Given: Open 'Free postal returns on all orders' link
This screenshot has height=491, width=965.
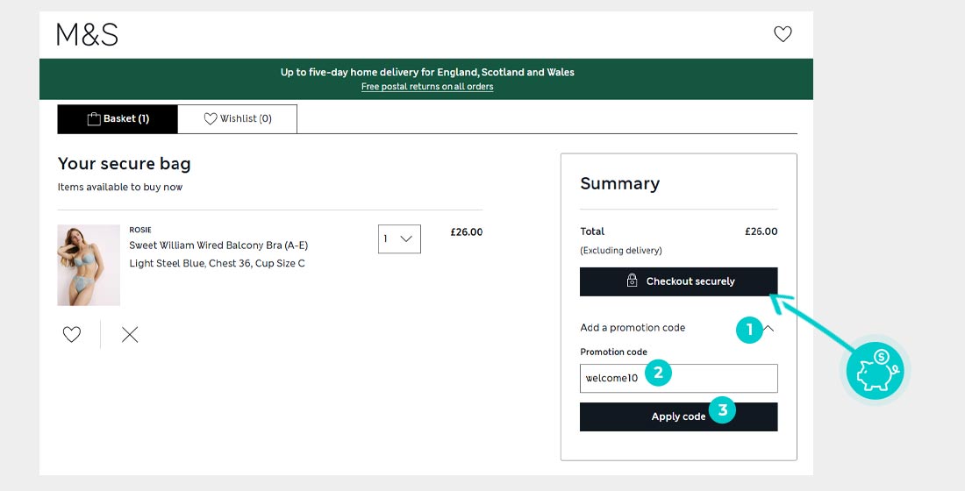Looking at the screenshot, I should (427, 87).
